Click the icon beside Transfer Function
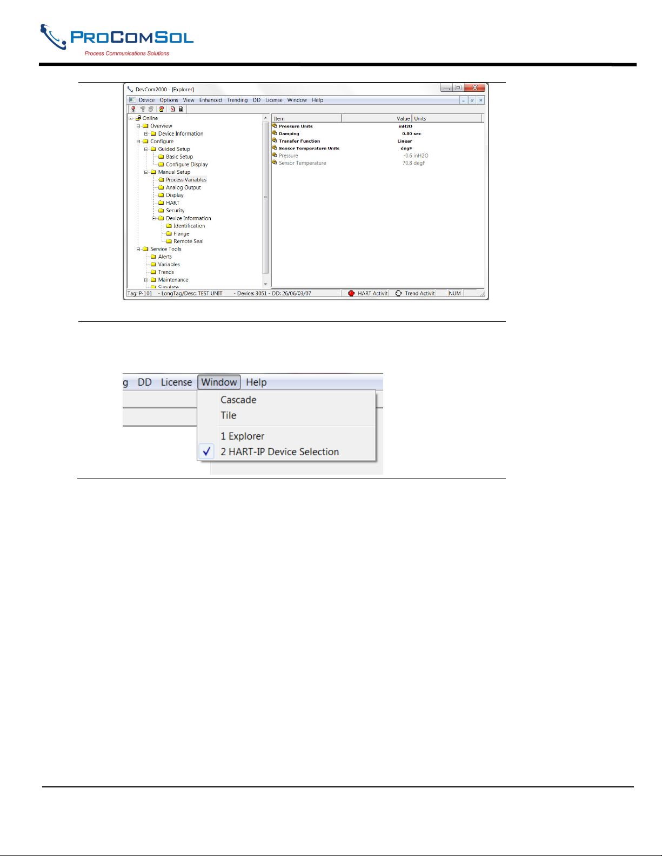This screenshot has width=662, height=856. [275, 140]
